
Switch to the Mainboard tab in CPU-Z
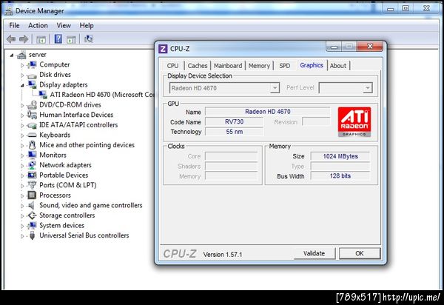pyautogui.click(x=228, y=66)
